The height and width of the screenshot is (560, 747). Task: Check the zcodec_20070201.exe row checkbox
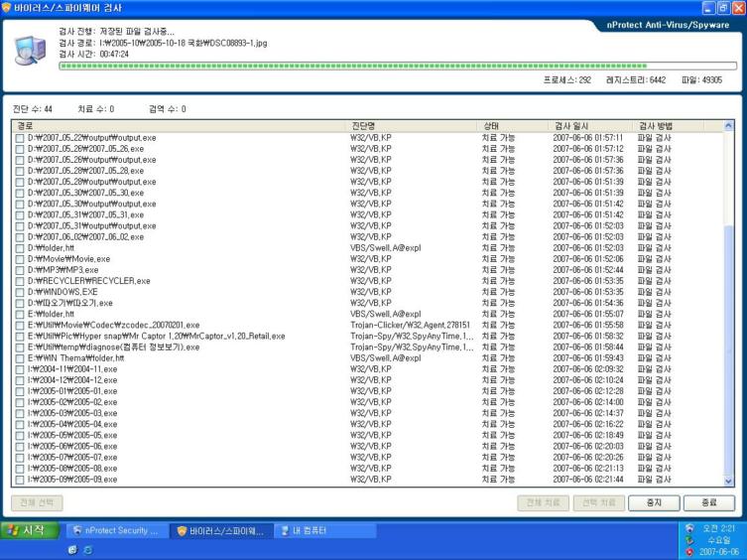[20, 326]
